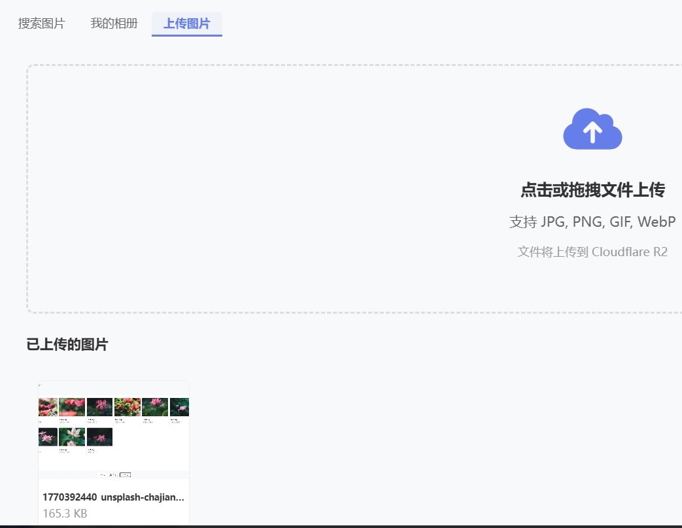Select the 上传图片 tab
The width and height of the screenshot is (682, 528).
186,24
